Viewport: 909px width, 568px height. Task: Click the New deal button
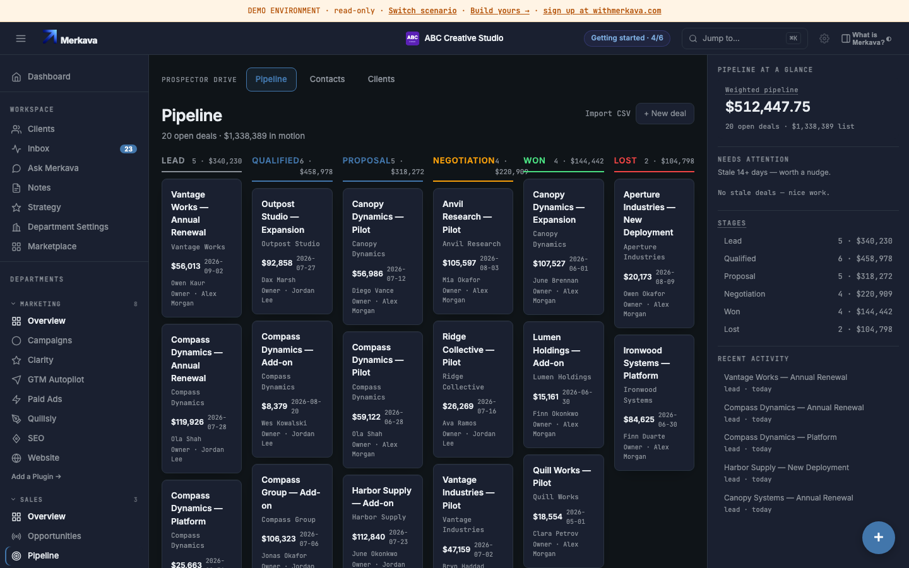click(x=665, y=114)
